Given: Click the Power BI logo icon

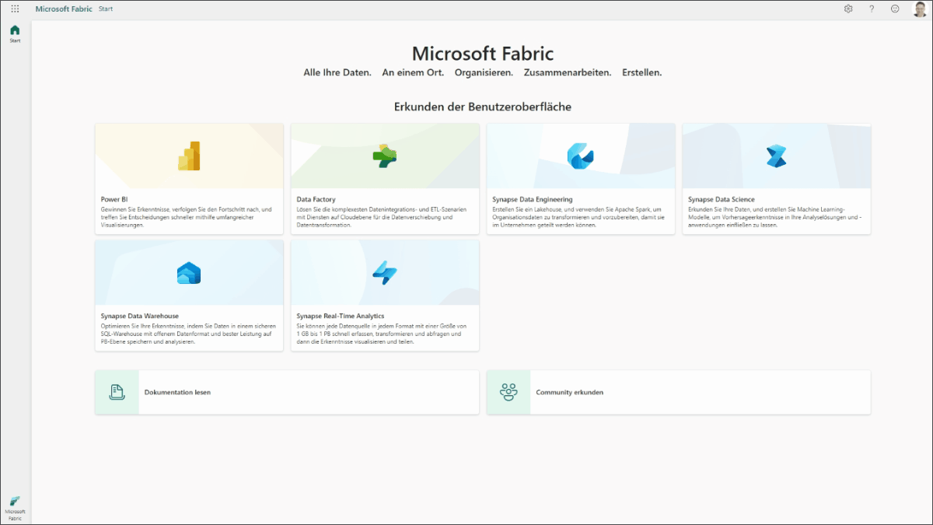Looking at the screenshot, I should tap(189, 156).
